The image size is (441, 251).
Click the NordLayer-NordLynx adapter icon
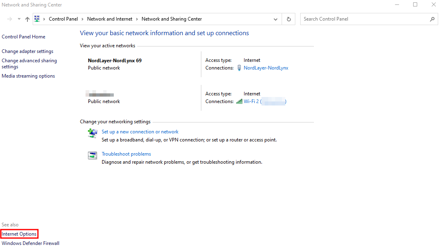pyautogui.click(x=239, y=67)
